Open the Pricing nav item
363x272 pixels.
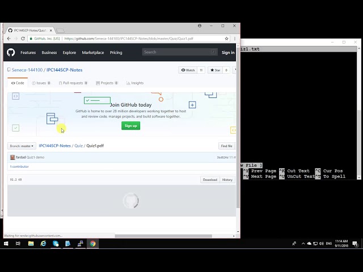click(x=116, y=53)
